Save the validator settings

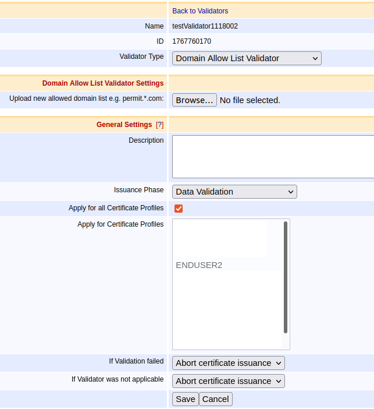pyautogui.click(x=185, y=399)
